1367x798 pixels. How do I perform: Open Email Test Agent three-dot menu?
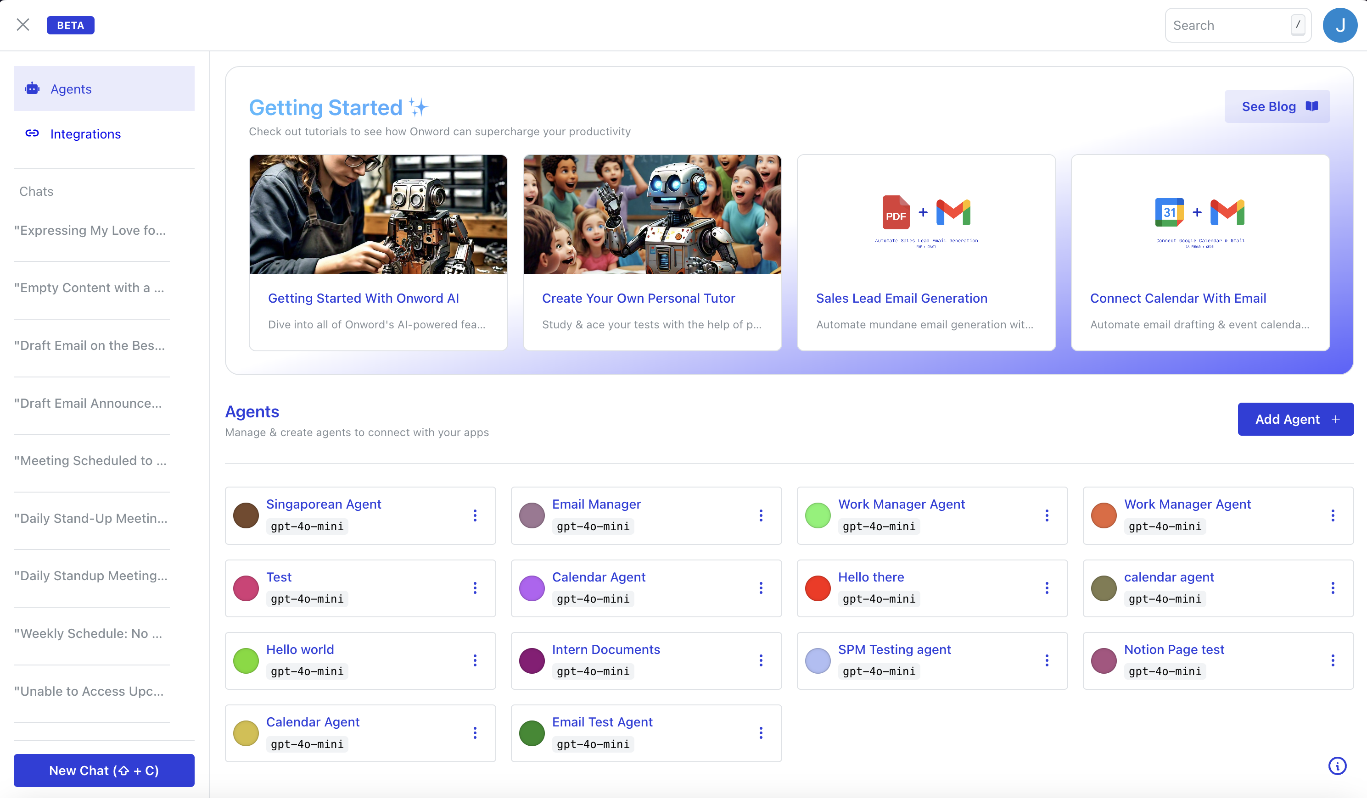(x=761, y=733)
